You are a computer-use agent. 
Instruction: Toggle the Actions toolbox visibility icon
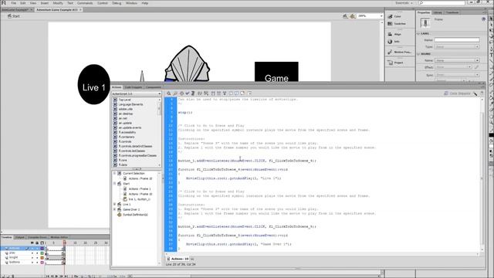coord(249,93)
